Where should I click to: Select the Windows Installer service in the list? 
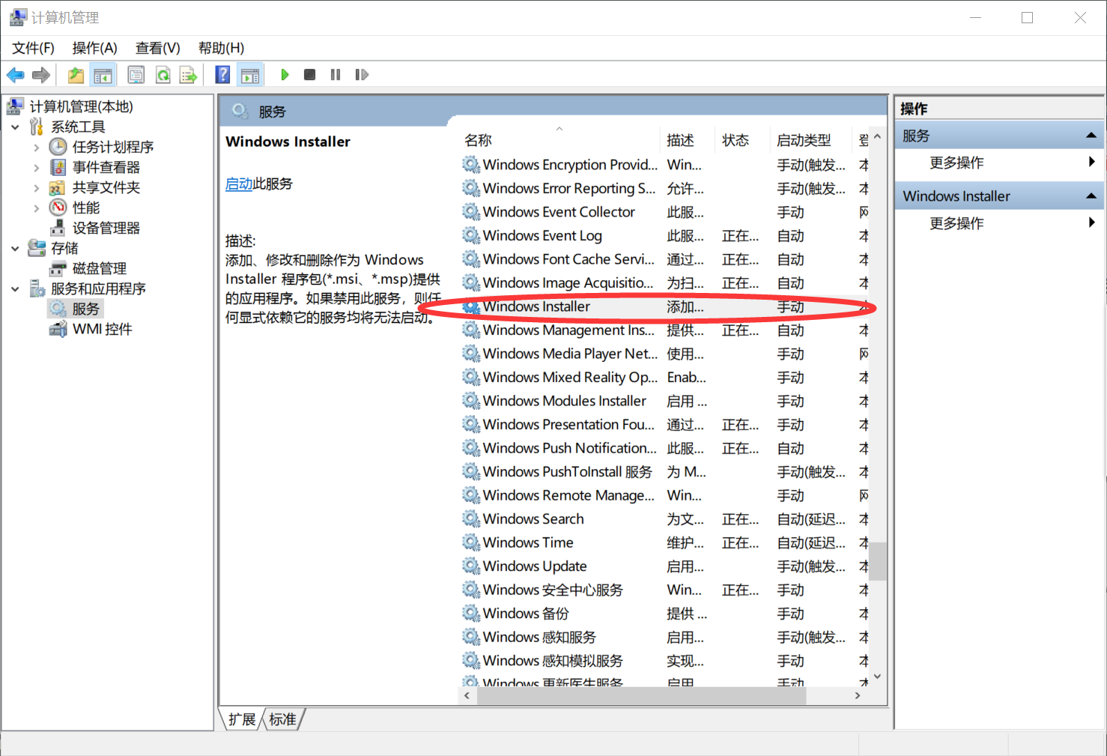[x=664, y=306]
